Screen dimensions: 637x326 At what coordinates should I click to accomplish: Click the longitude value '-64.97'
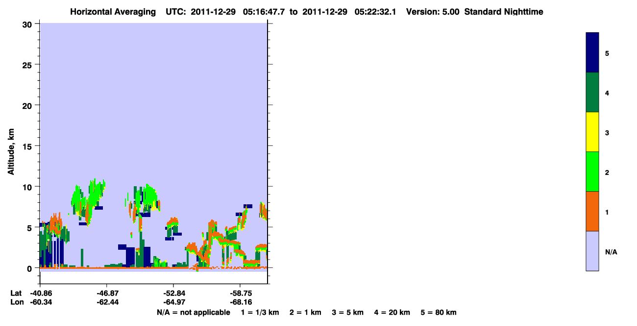pos(173,302)
